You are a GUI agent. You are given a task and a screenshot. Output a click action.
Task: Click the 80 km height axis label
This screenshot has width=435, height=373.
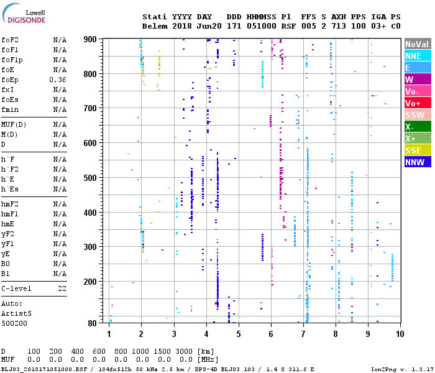(93, 323)
